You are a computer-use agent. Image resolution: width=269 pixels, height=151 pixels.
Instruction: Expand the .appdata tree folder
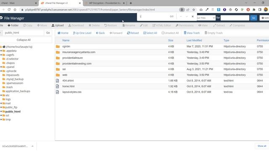1,51
